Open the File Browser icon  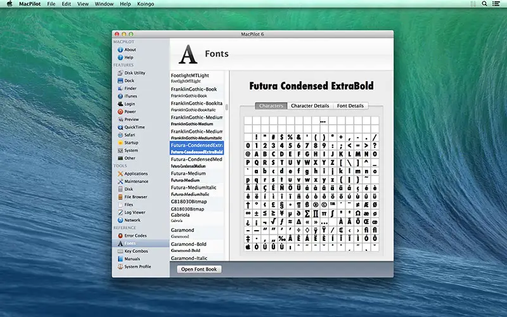pyautogui.click(x=120, y=197)
